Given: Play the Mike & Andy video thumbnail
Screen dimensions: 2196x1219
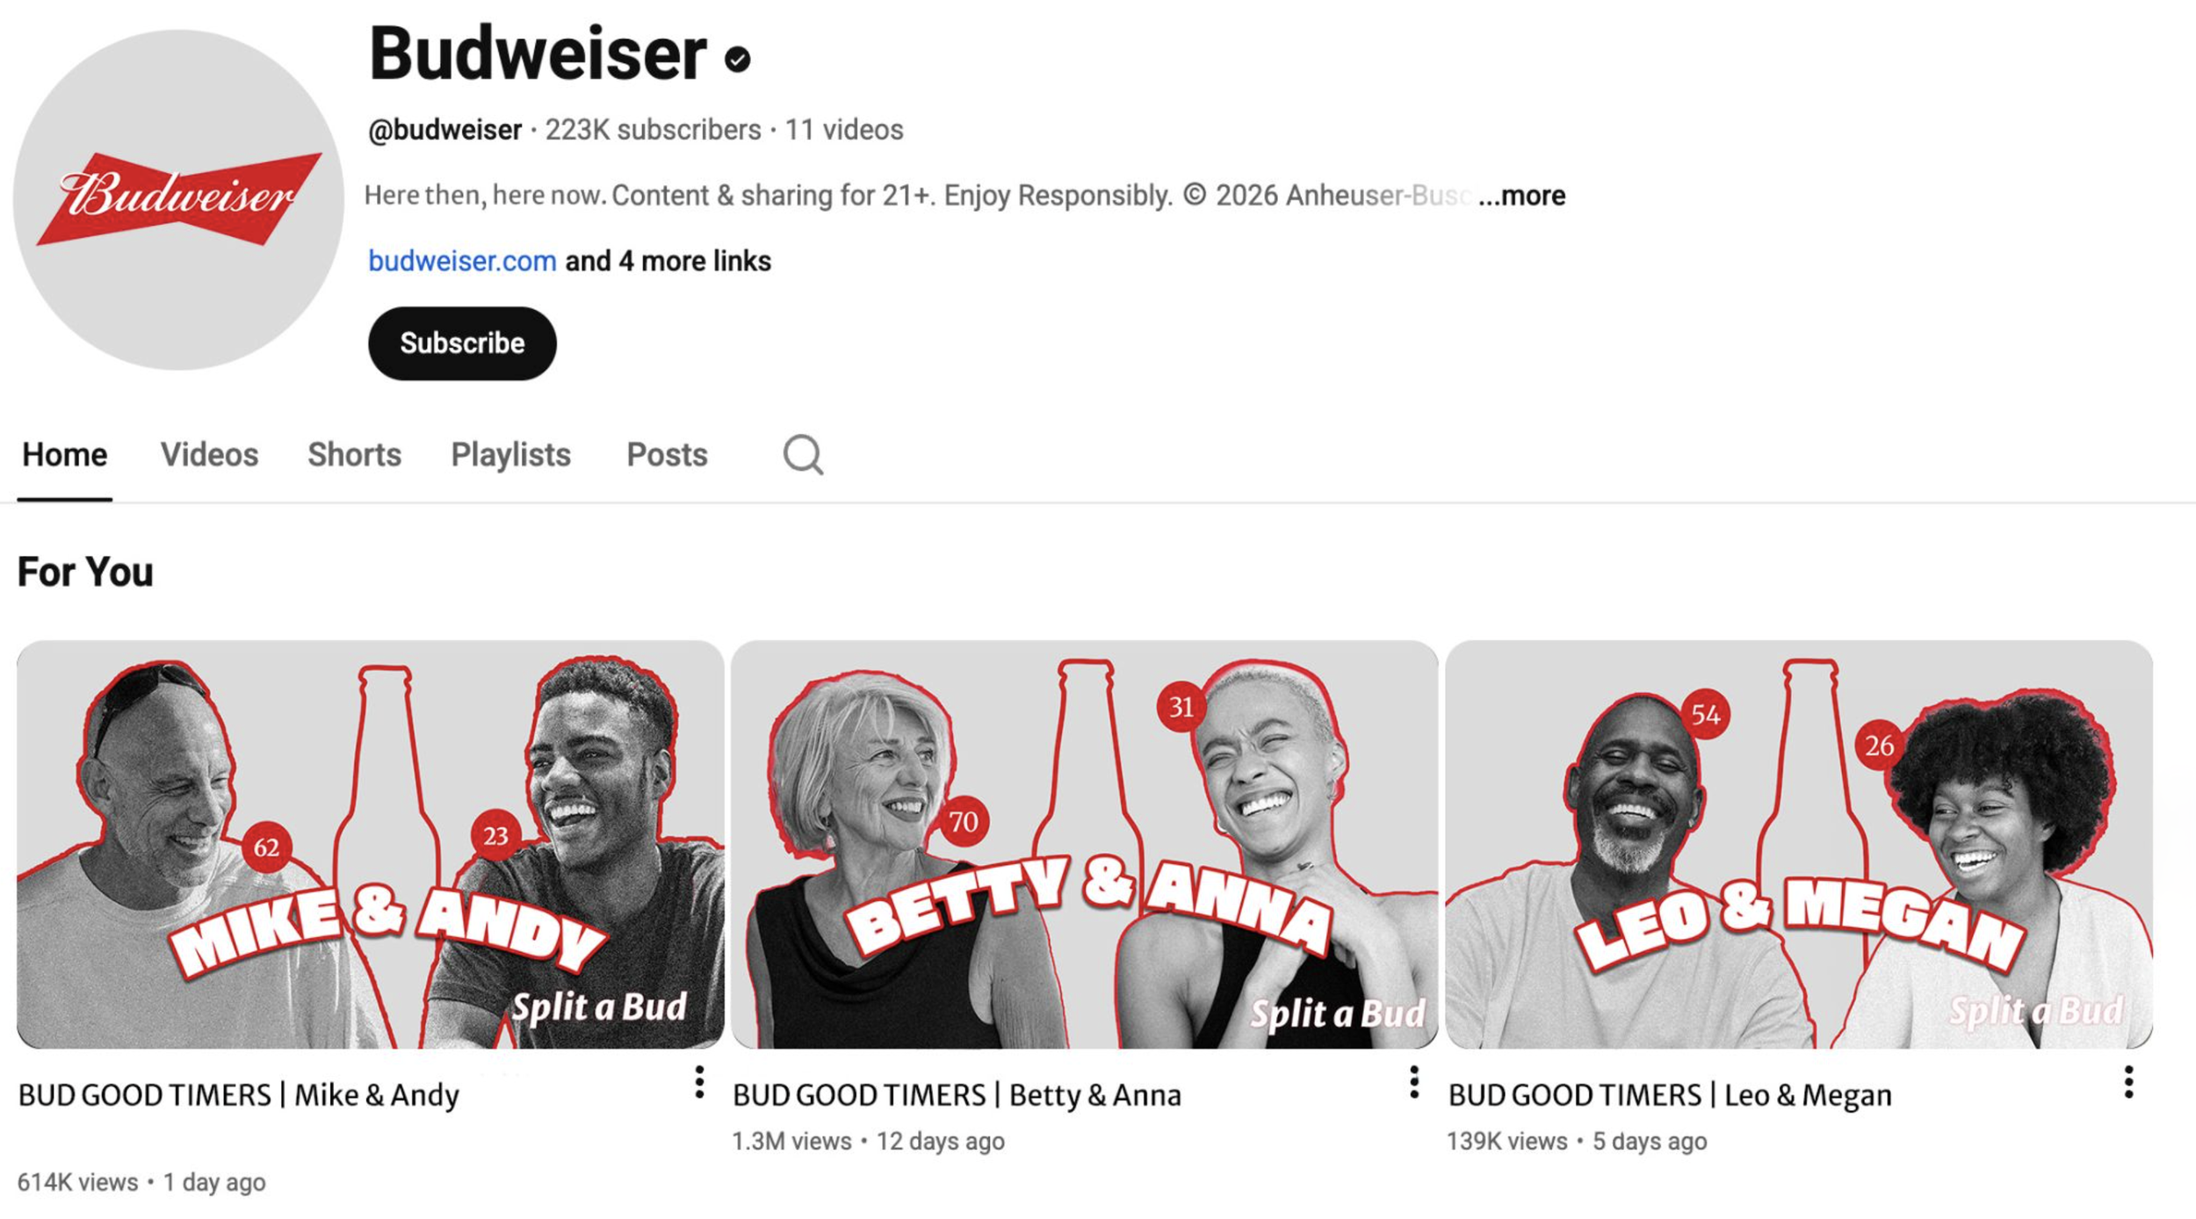Looking at the screenshot, I should coord(371,844).
